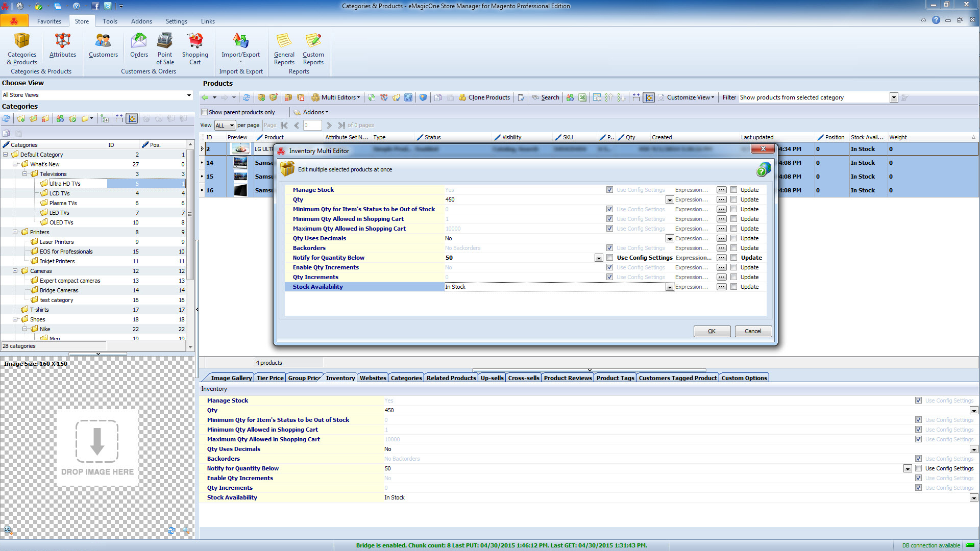Image resolution: width=980 pixels, height=551 pixels.
Task: Toggle Use Config Settings for Notify in lower Inventory panel
Action: point(918,468)
